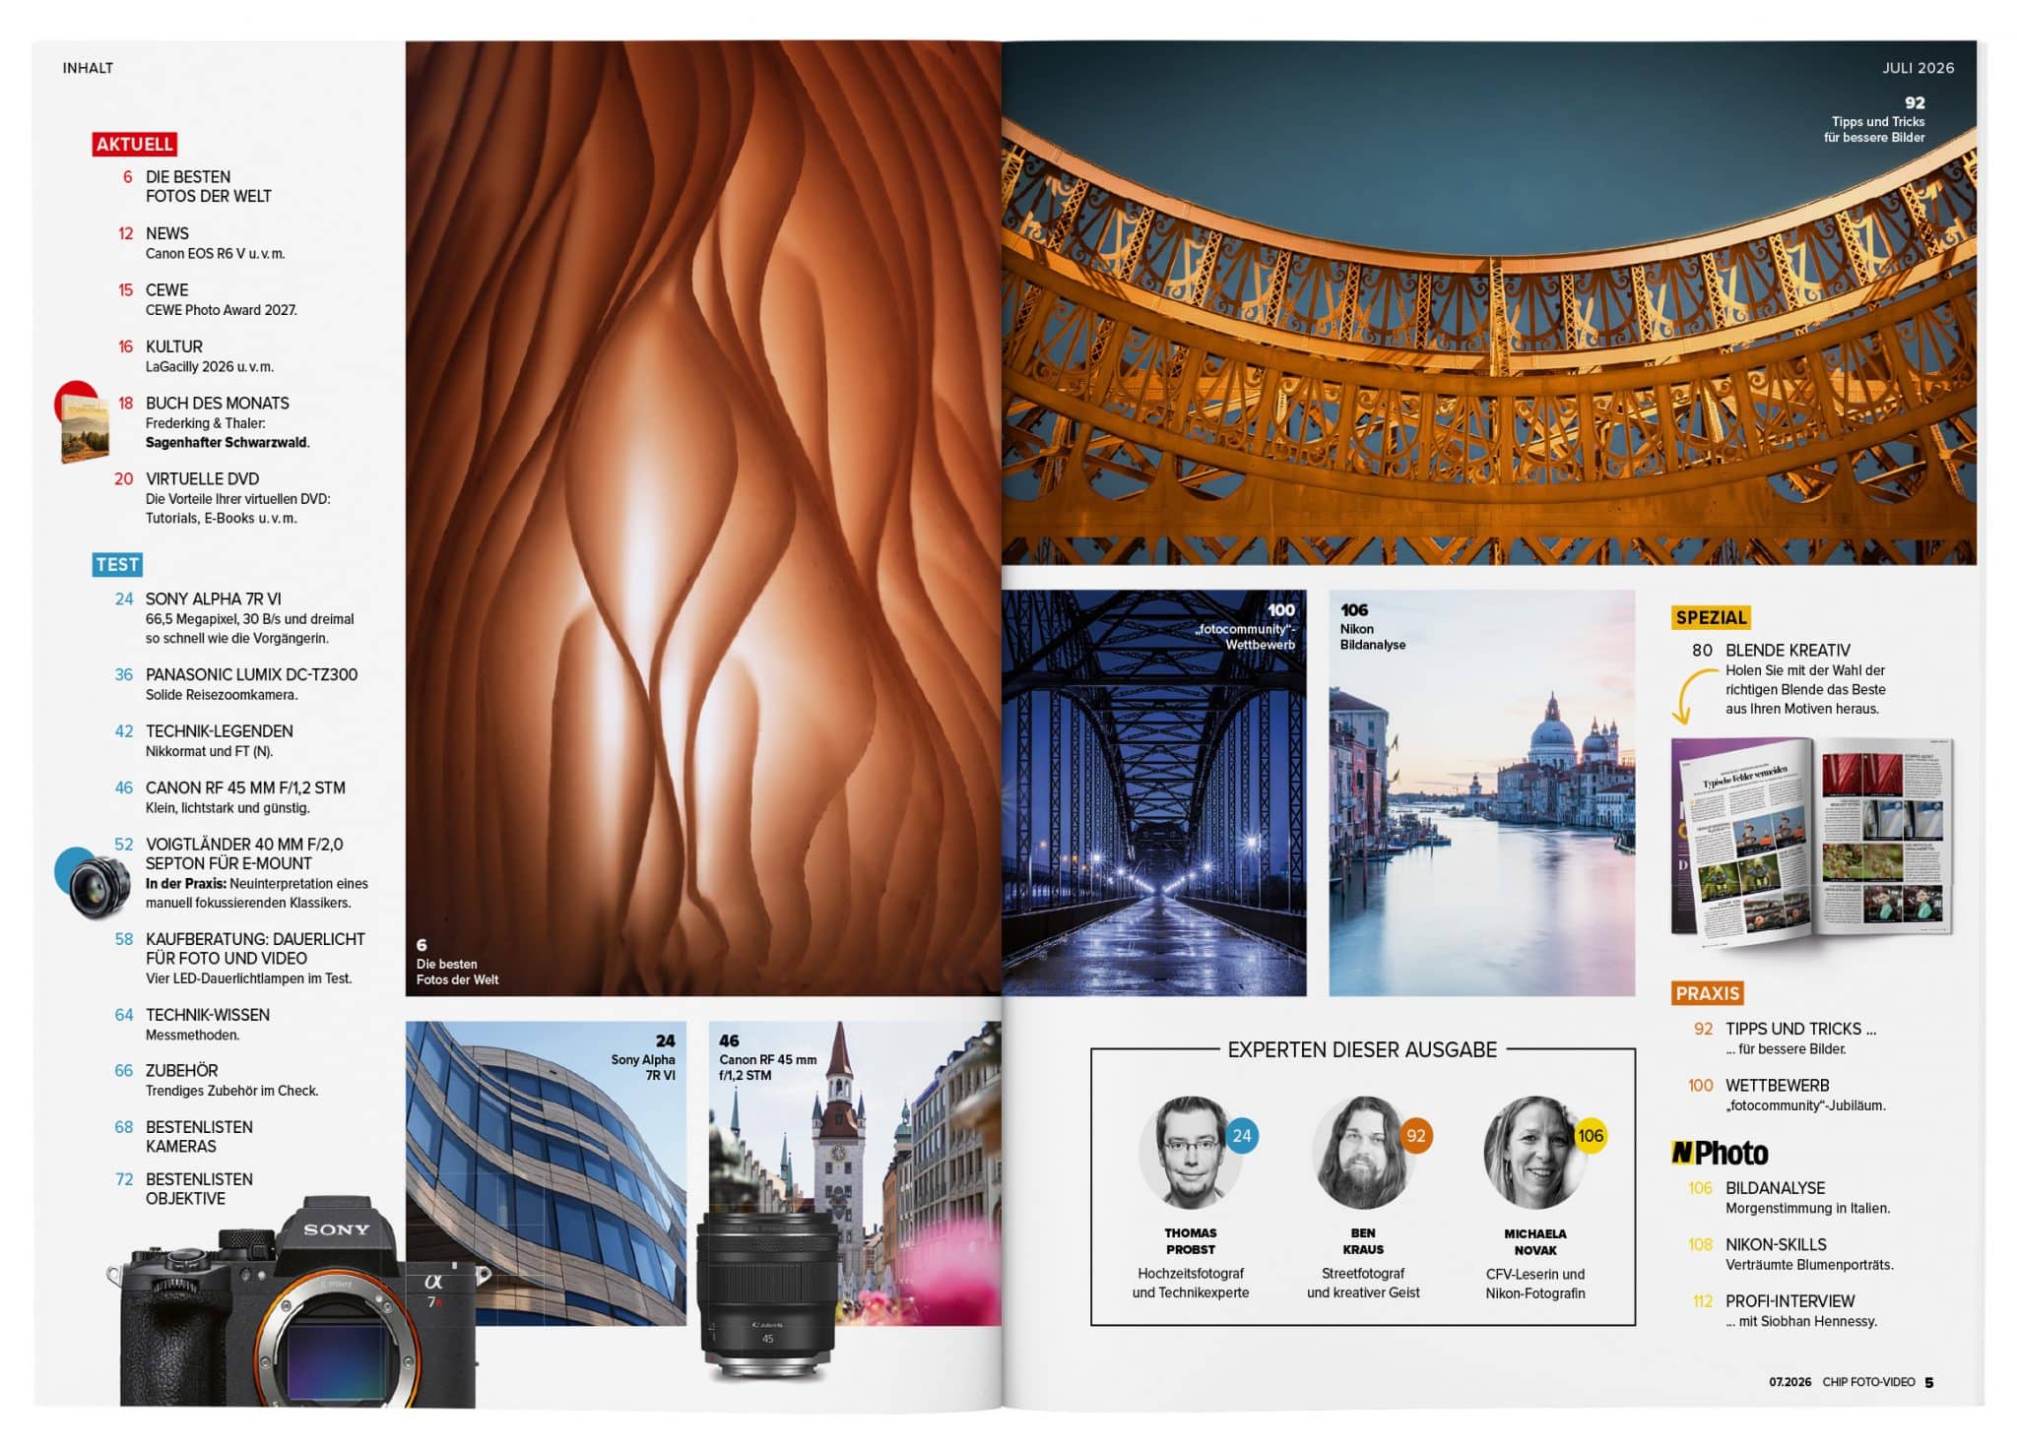This screenshot has height=1448, width=2017.
Task: Click the text 'Morgenstimmung in Italien.'
Action: coord(1808,1209)
